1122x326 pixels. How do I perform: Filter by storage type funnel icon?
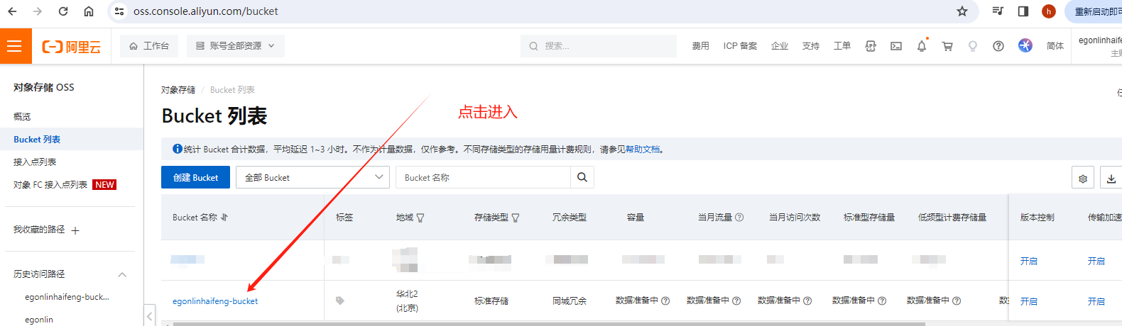pos(516,218)
